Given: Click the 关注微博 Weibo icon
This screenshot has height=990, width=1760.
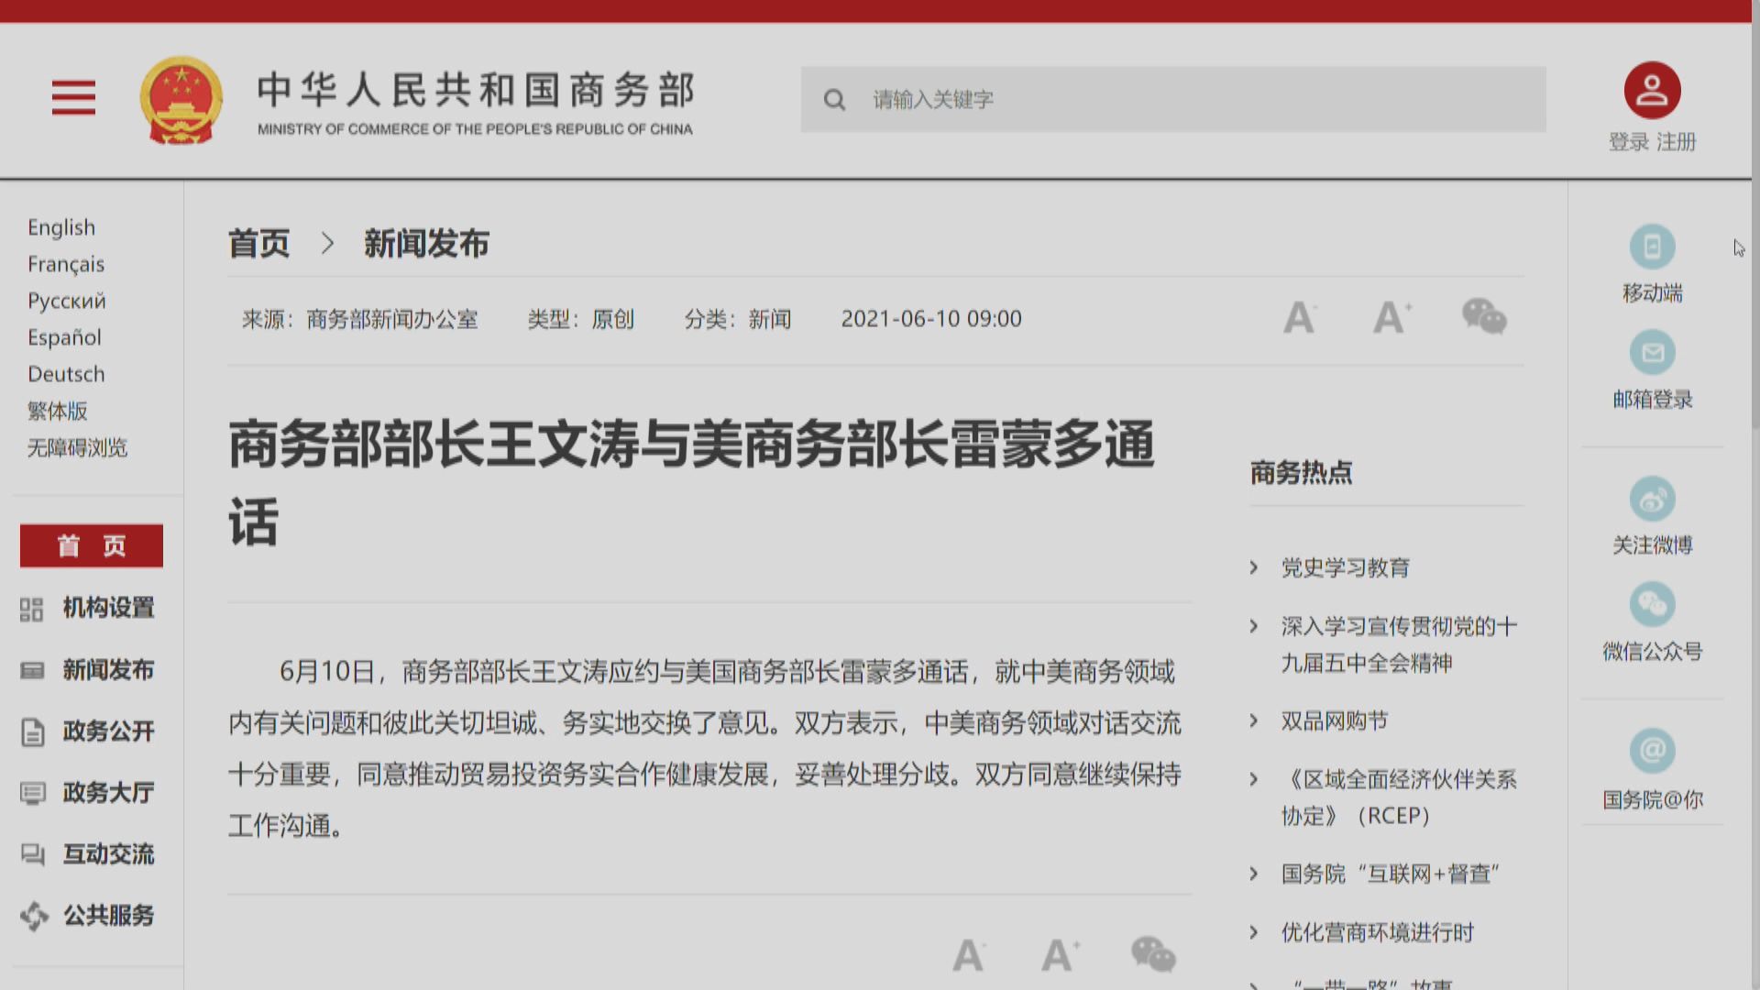Looking at the screenshot, I should 1652,498.
